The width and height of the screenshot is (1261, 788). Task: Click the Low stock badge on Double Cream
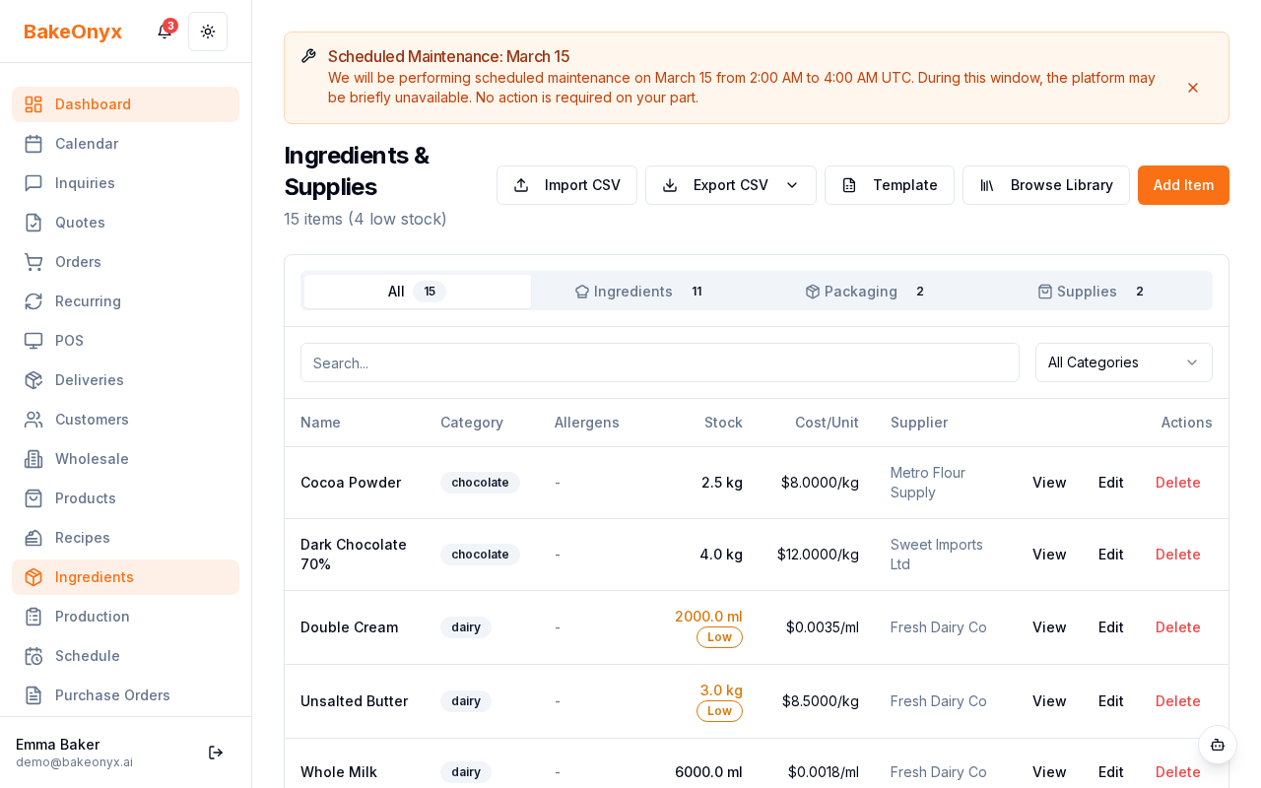click(x=719, y=637)
